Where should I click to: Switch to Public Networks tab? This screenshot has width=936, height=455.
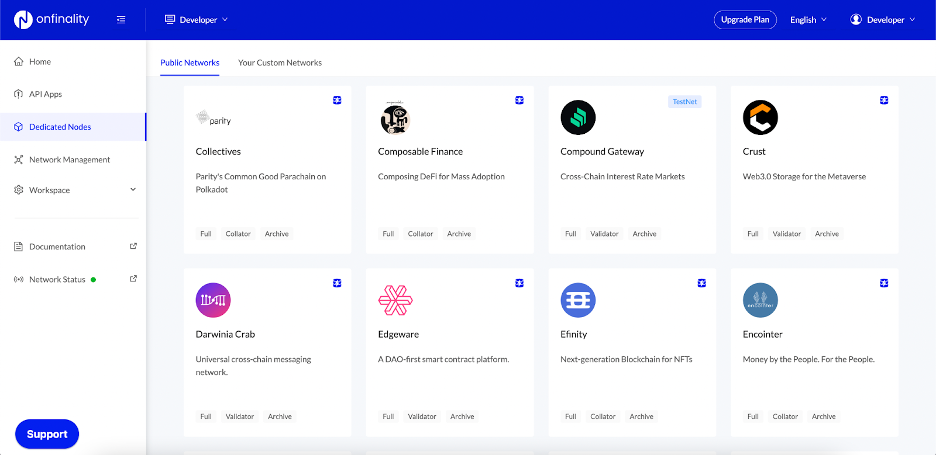coord(190,62)
